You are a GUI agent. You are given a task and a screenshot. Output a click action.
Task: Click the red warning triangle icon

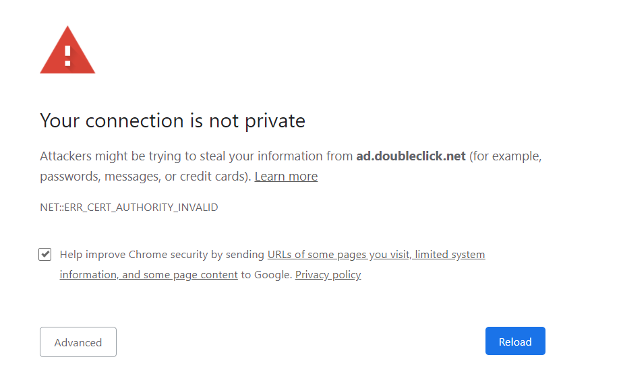point(67,51)
